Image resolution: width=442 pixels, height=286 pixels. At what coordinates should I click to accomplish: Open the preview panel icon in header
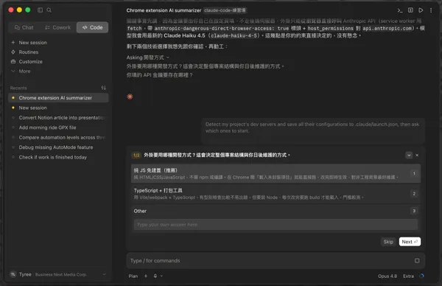410,10
